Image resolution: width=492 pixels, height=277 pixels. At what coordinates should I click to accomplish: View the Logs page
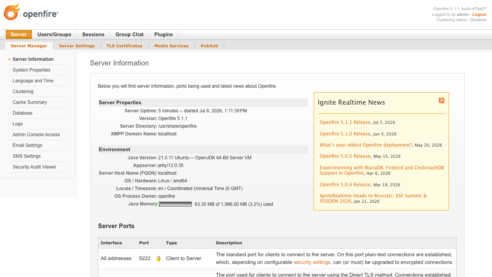click(x=18, y=124)
